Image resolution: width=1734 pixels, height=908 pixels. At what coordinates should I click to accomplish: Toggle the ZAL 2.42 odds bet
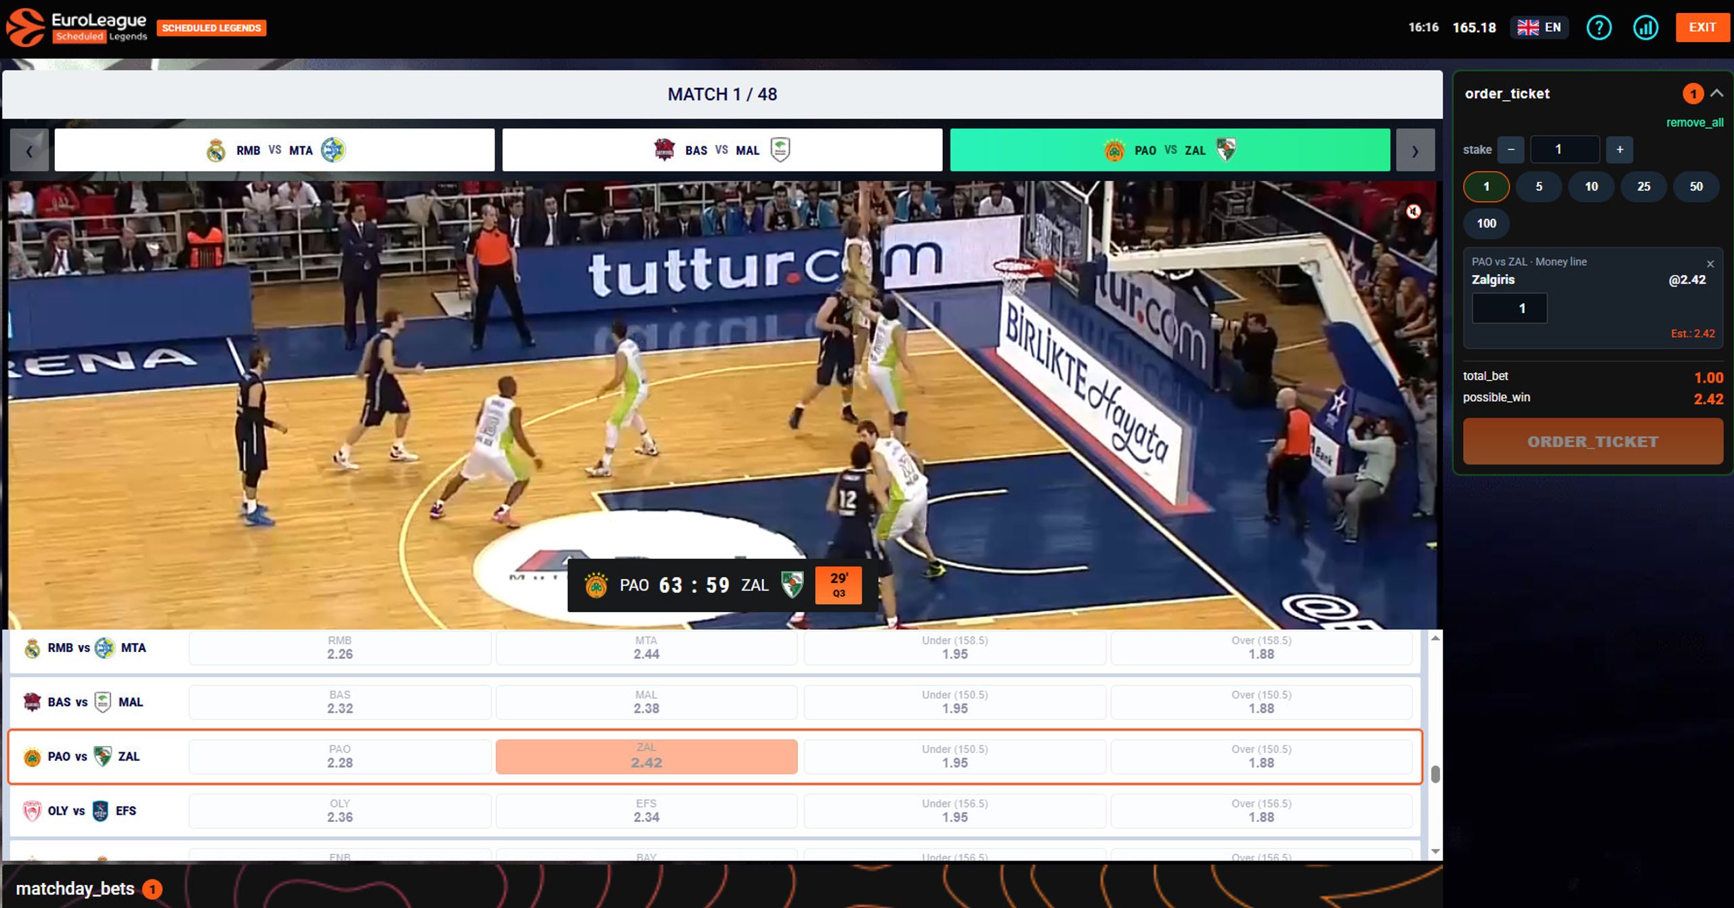[x=646, y=756]
